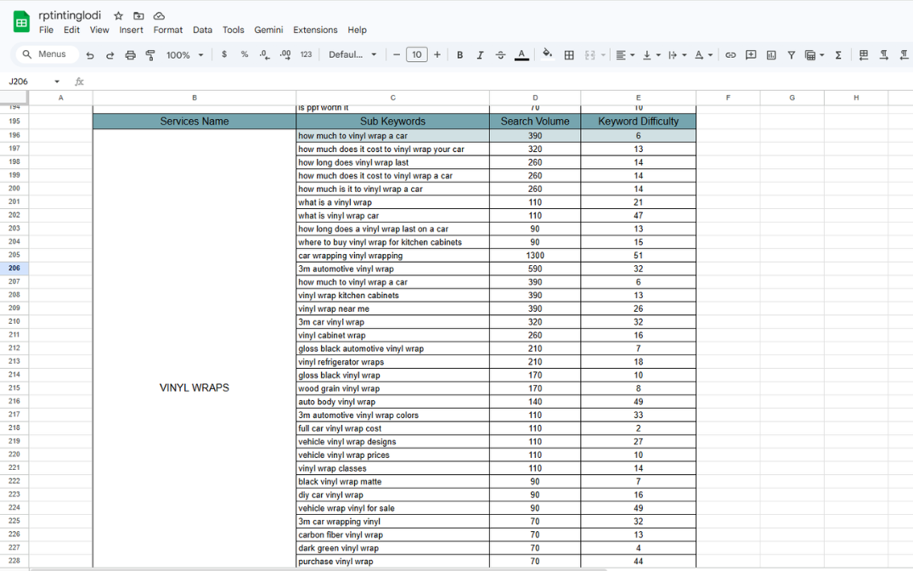
Task: Star the rptintinglodi document
Action: click(x=119, y=16)
